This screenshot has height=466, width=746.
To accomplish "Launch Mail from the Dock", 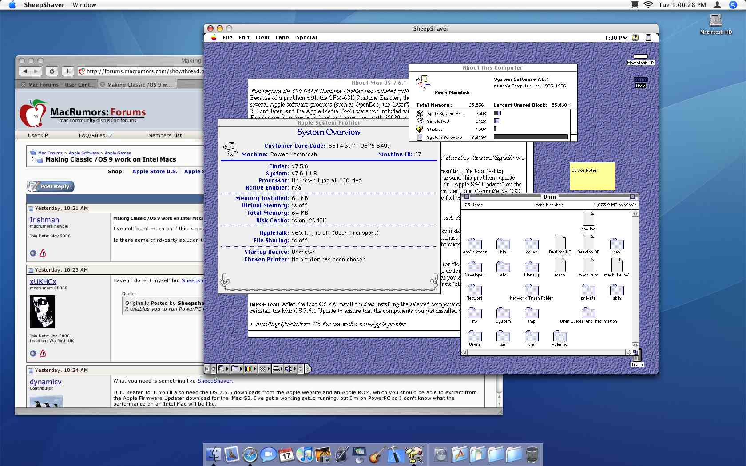I will click(x=232, y=454).
